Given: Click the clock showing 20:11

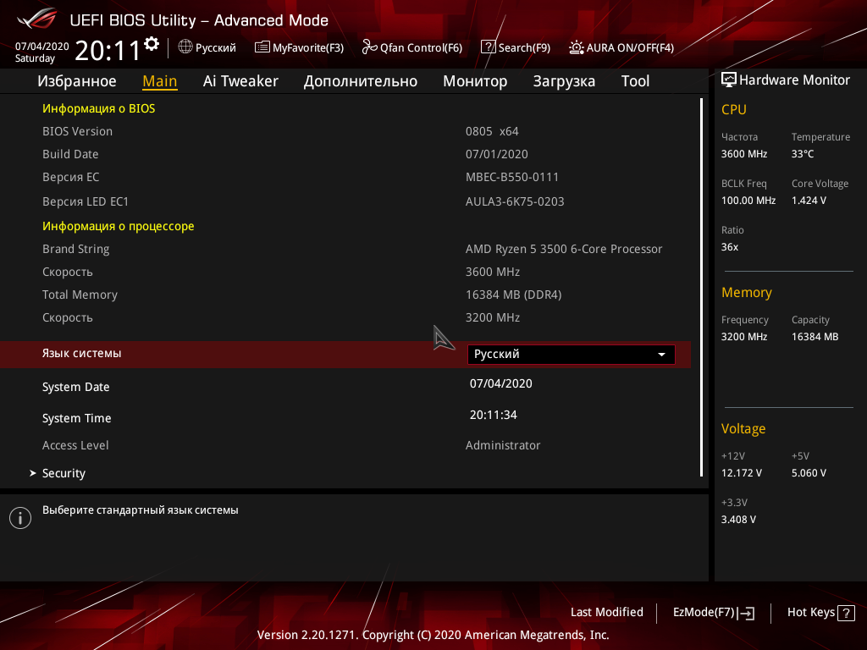Looking at the screenshot, I should click(x=108, y=50).
